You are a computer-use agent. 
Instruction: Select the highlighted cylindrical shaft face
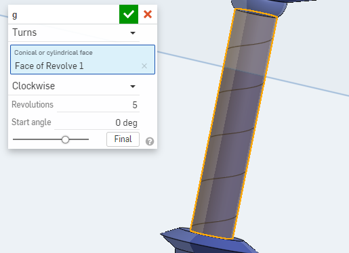click(x=234, y=124)
